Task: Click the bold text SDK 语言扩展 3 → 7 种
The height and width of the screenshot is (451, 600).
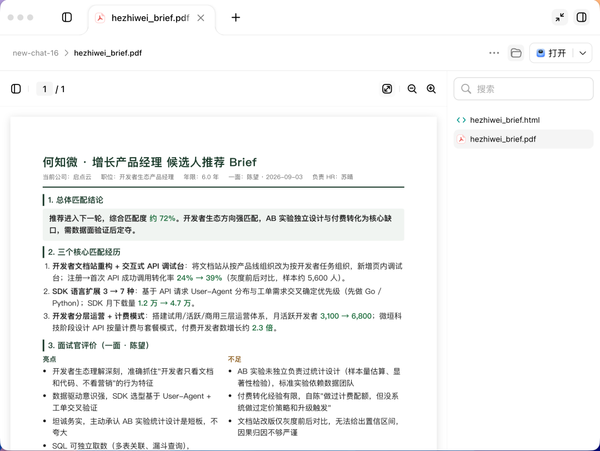Action: pos(93,291)
